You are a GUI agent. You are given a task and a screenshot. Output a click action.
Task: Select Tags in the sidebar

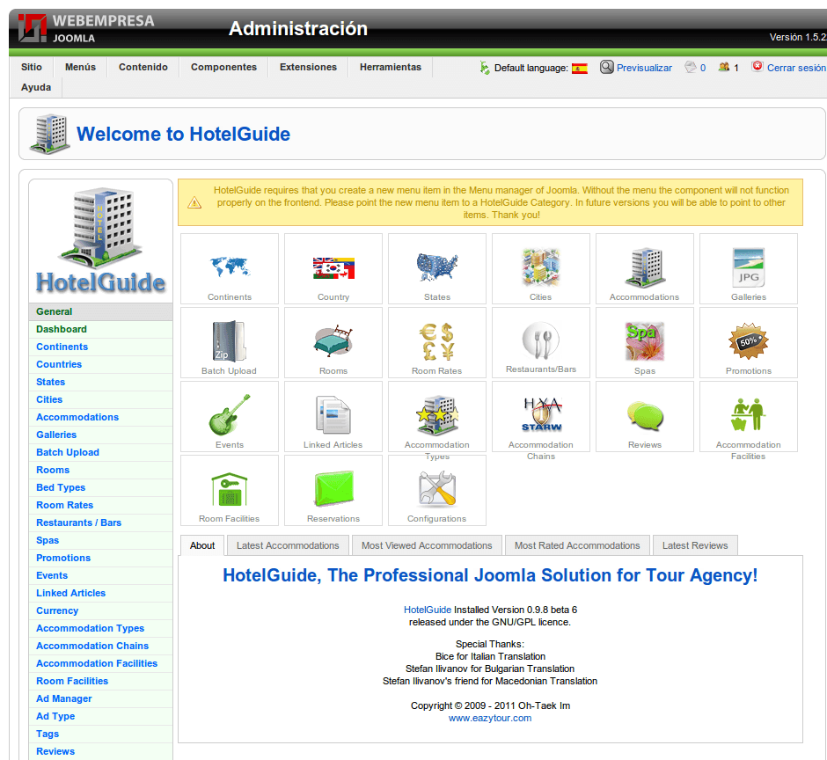coord(101,734)
